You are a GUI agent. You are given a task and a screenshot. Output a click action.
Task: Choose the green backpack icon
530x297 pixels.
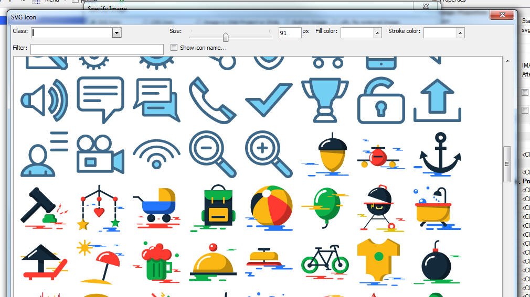point(213,208)
